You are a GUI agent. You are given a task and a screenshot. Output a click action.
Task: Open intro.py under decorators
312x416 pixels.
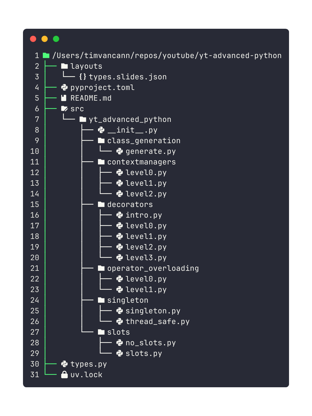[144, 215]
